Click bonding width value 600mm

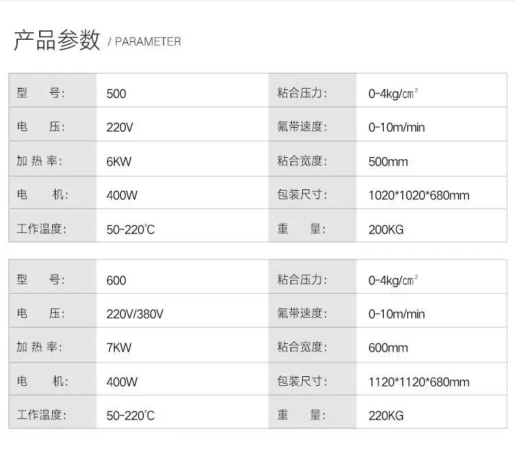click(x=388, y=348)
